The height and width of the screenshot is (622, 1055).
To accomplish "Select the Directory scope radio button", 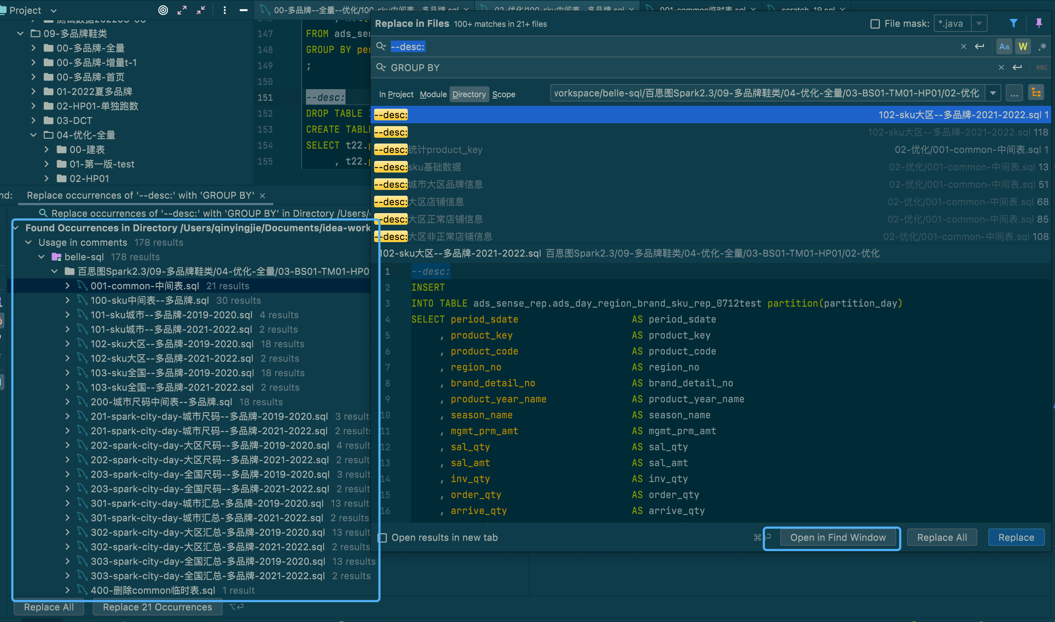I will pyautogui.click(x=469, y=95).
